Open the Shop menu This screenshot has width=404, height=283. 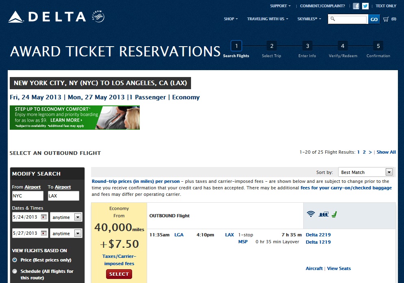pos(230,19)
